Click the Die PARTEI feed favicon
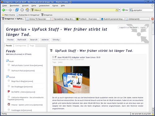Screen dimensions: 155x116 tap(9, 92)
